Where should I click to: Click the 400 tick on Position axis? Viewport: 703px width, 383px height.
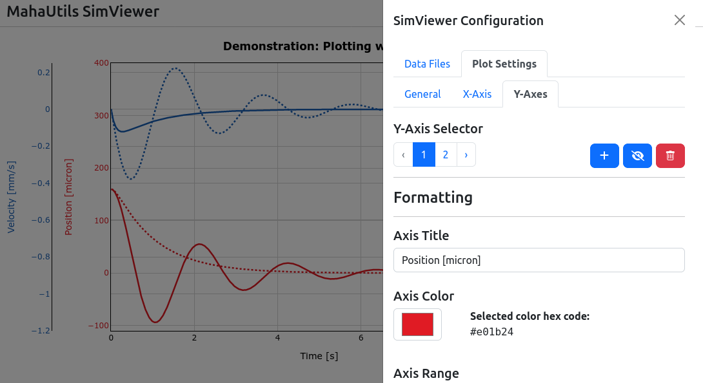101,63
